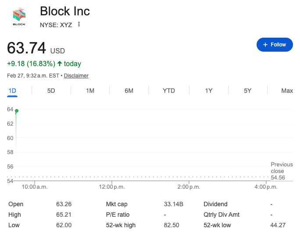Viewport: 300px width, 236px height.
Task: Open the three-dot more options menu
Action: [79, 24]
